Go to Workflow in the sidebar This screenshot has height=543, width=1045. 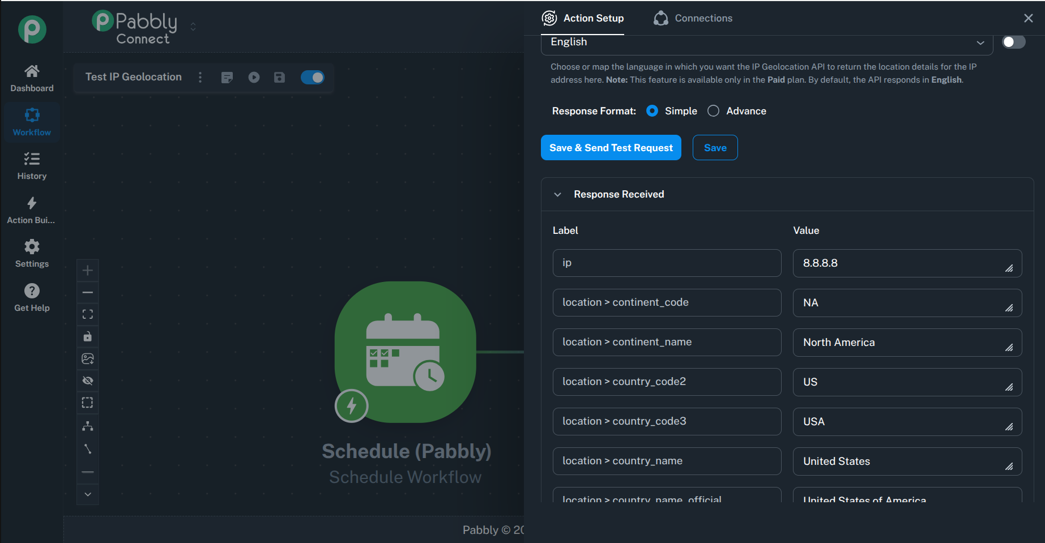click(x=32, y=122)
